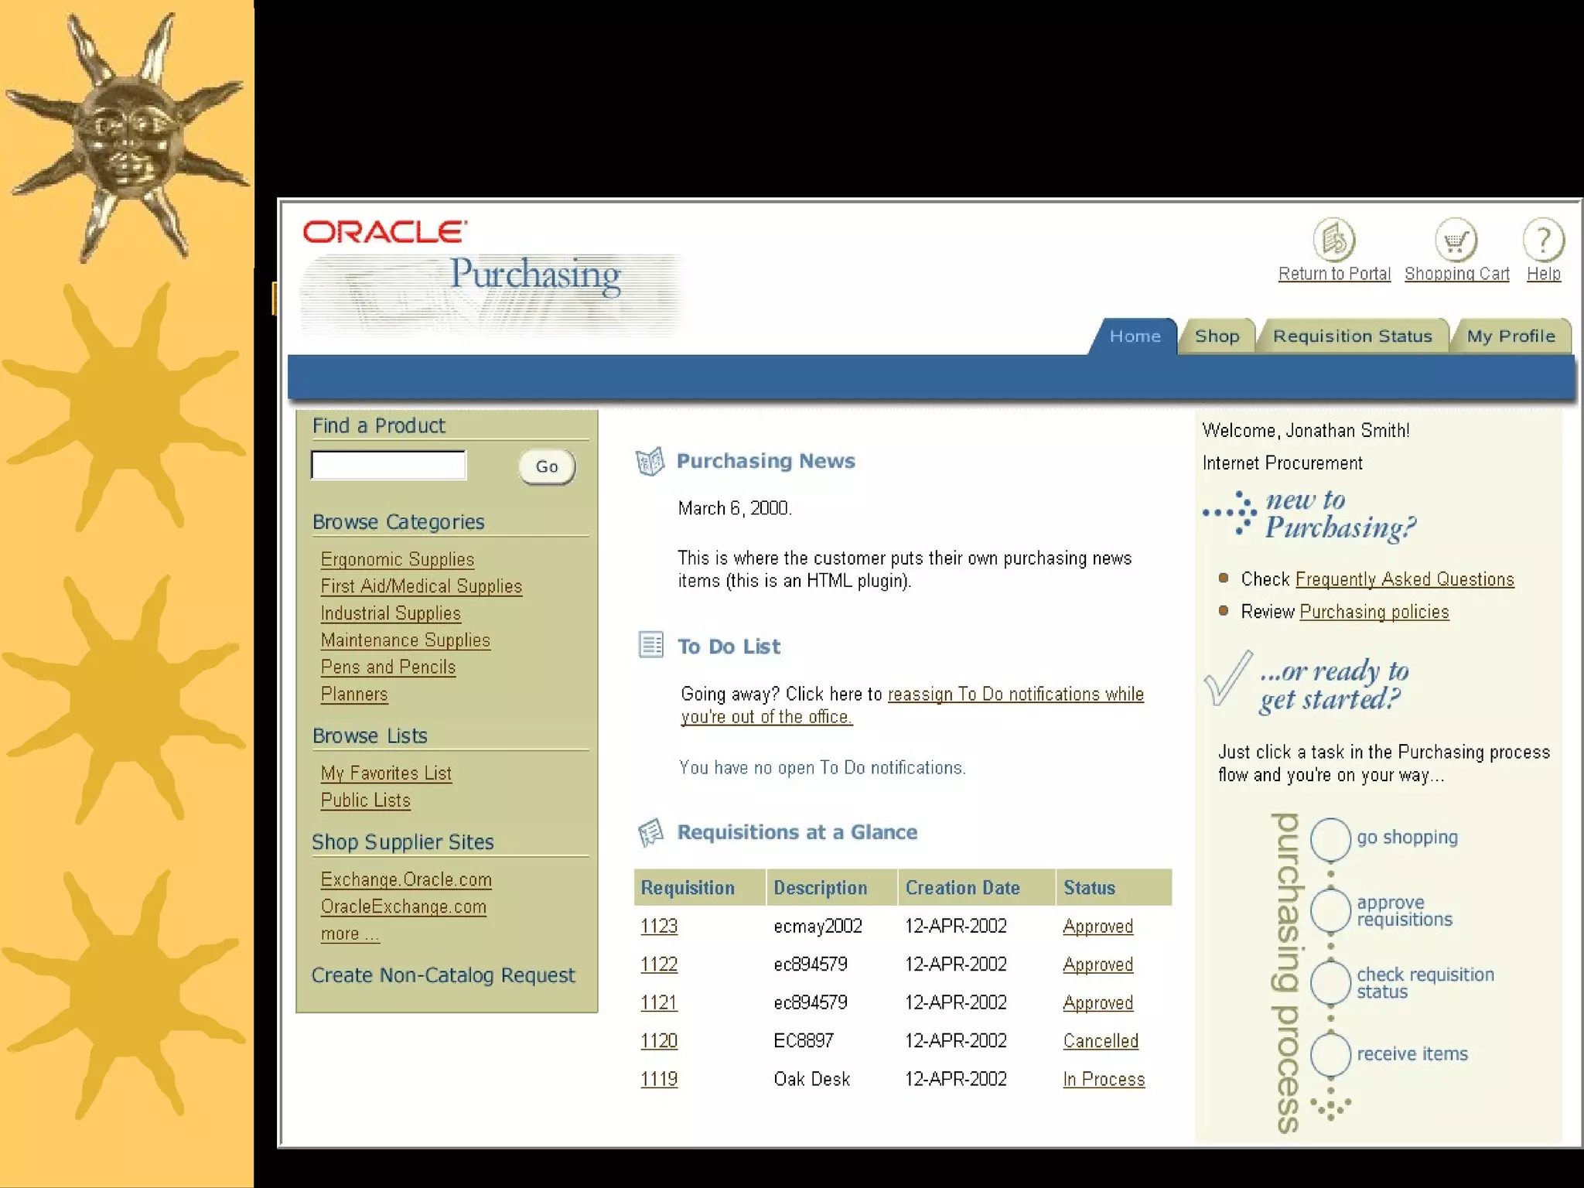Open Frequently Asked Questions link

[x=1405, y=579]
